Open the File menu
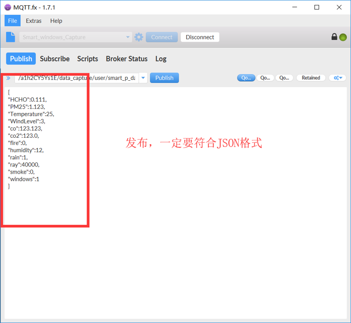This screenshot has height=323, width=351. (x=13, y=21)
